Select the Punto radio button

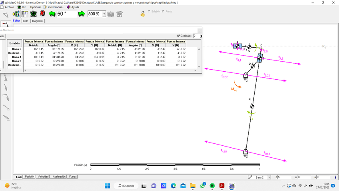[164, 12]
